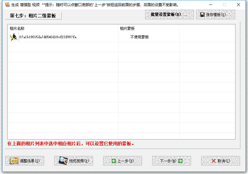The height and width of the screenshot is (174, 248).
Task: Click floppy disk icon on 保存模板 button
Action: (202, 15)
